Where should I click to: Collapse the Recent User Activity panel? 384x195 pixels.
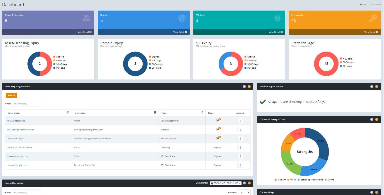click(249, 183)
